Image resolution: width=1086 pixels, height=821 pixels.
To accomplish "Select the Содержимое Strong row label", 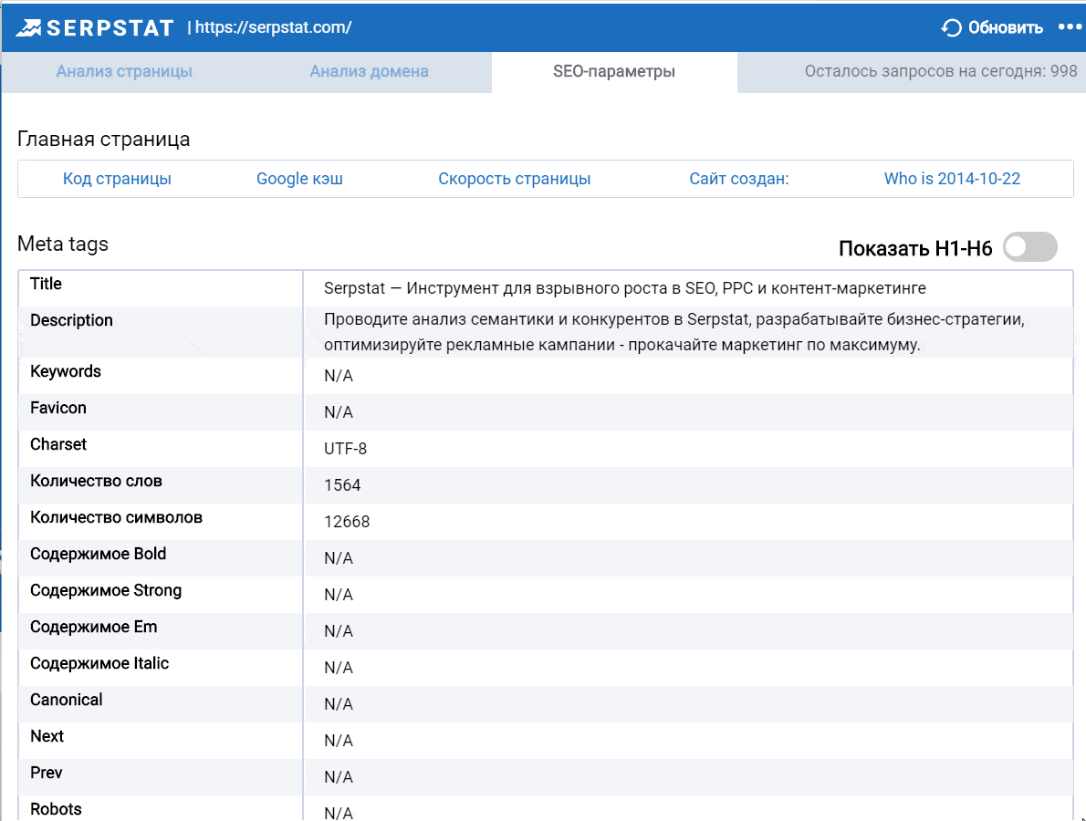I will pyautogui.click(x=106, y=590).
